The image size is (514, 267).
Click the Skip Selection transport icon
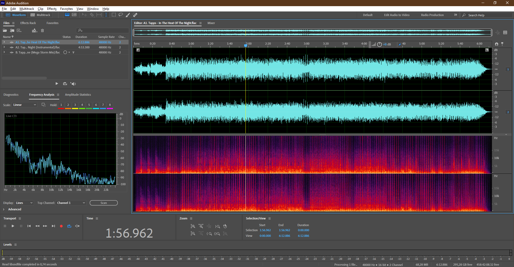coord(77,226)
